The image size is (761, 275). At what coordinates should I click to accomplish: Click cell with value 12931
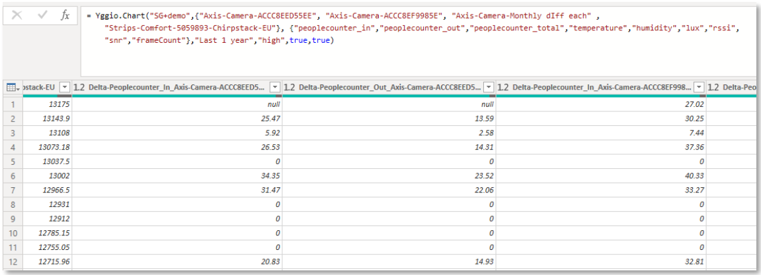click(x=48, y=204)
